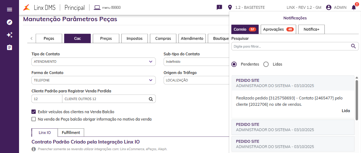This screenshot has height=153, width=361.
Task: Expand the Tipo de Contato dropdown
Action: pos(151,62)
